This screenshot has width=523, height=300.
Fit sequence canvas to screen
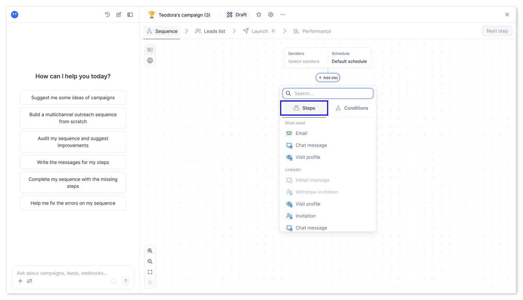[150, 272]
